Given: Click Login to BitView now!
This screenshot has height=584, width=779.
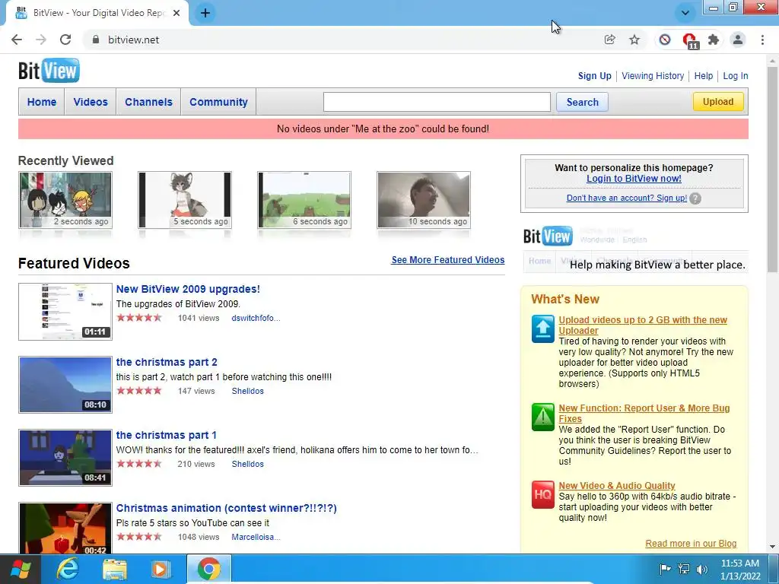Looking at the screenshot, I should point(634,178).
